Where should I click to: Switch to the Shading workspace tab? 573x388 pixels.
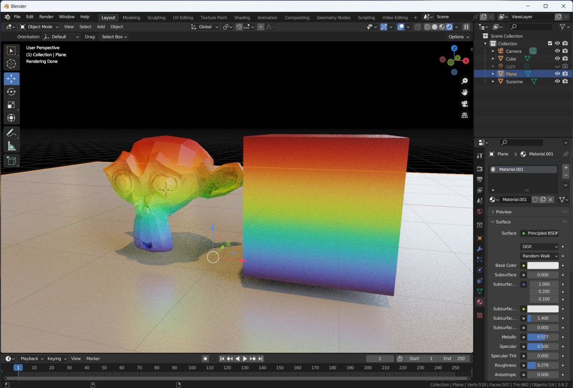pos(242,18)
